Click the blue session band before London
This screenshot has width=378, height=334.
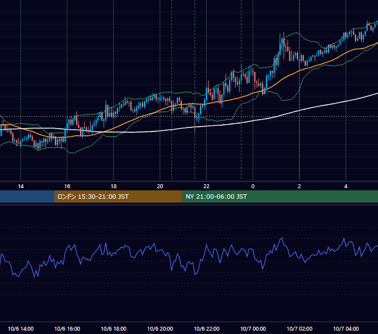tap(27, 197)
